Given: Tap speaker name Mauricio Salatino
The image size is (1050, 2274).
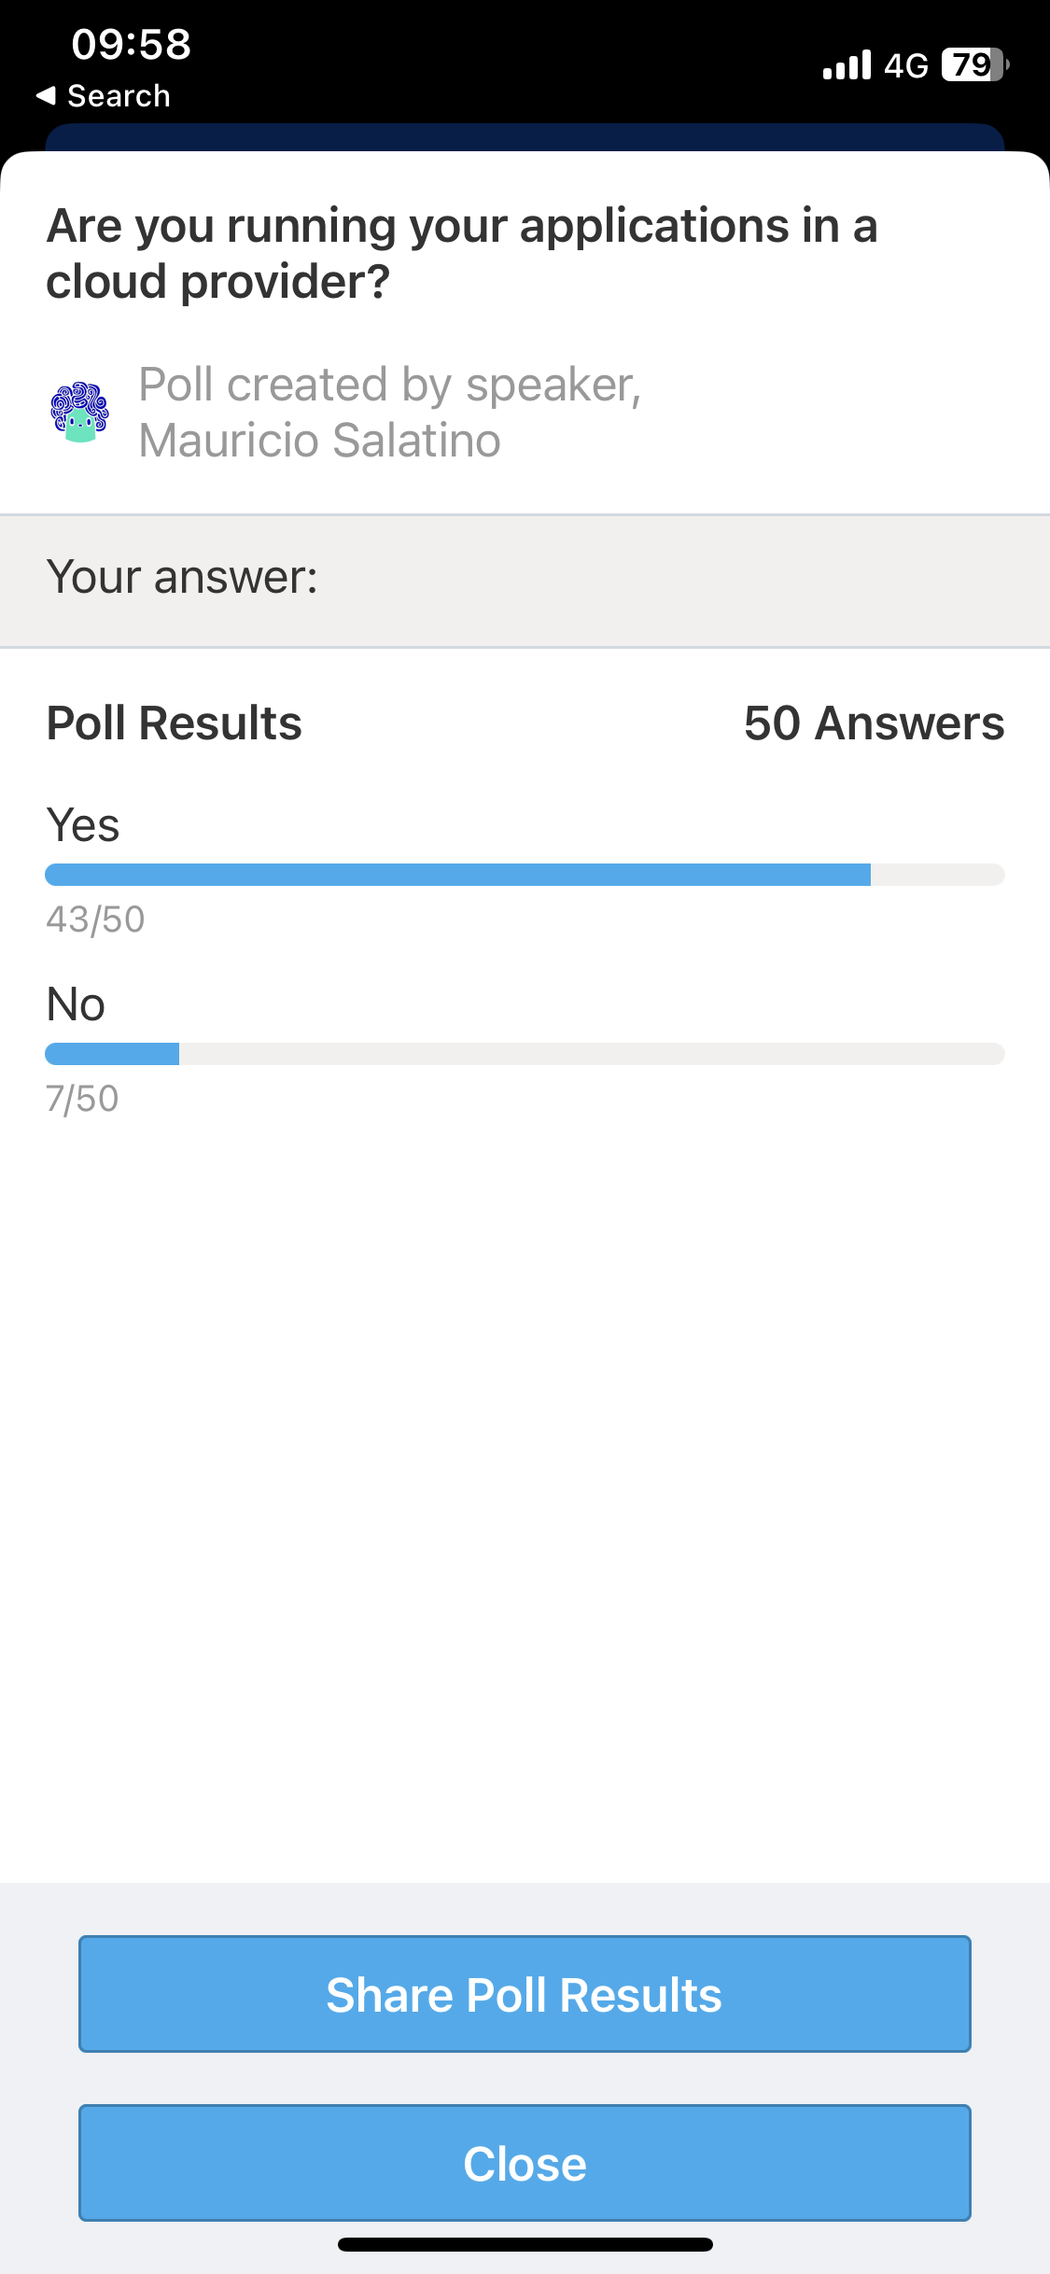Looking at the screenshot, I should click(x=319, y=441).
